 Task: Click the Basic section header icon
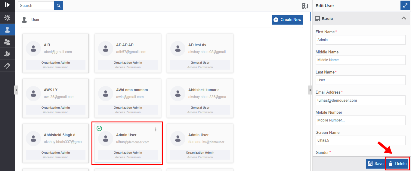(317, 19)
